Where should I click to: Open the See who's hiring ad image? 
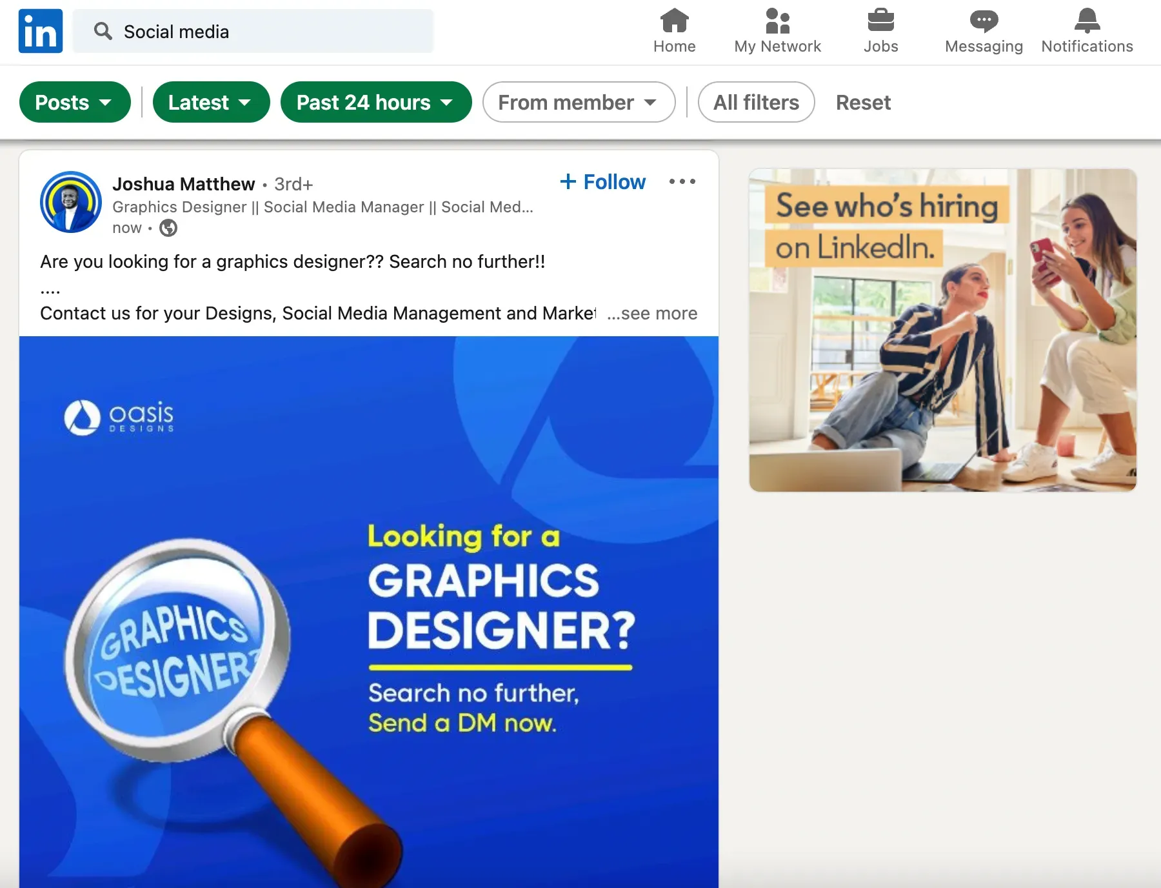coord(942,330)
